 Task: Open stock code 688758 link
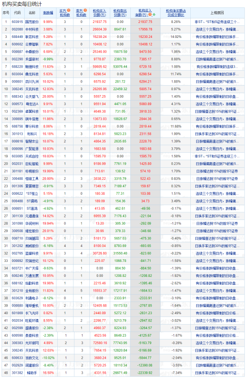pos(17,127)
